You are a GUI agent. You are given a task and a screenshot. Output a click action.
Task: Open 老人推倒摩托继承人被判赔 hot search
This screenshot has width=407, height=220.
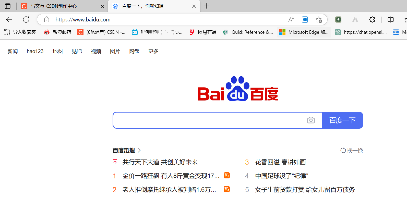point(169,190)
